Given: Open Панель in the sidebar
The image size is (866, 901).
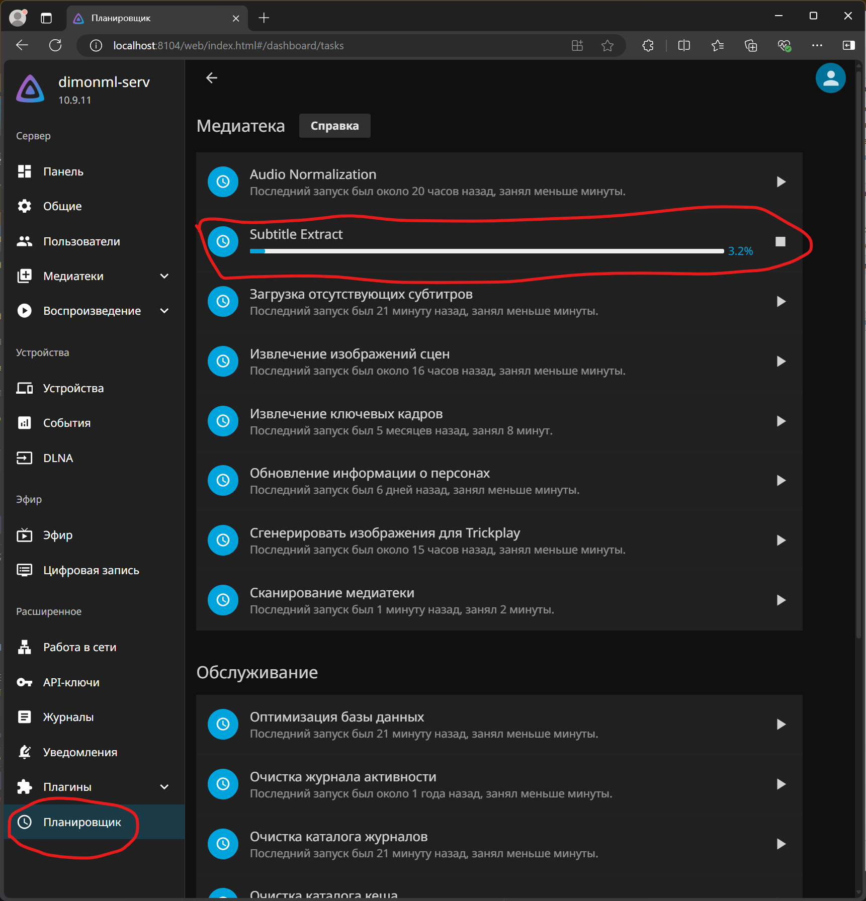Looking at the screenshot, I should [x=63, y=172].
